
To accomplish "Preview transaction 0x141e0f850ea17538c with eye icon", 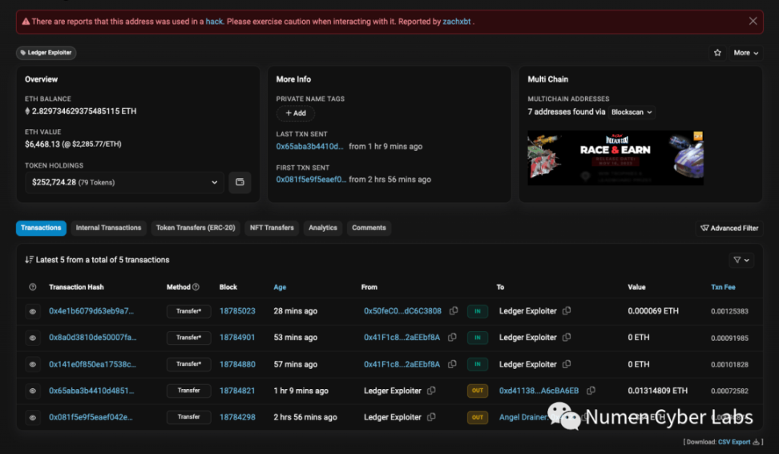I will 33,364.
